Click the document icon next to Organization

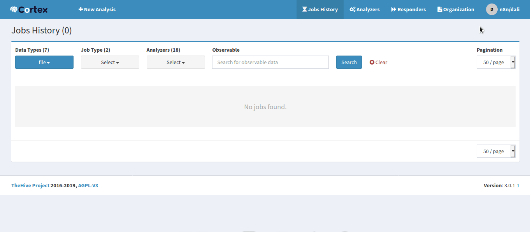(x=440, y=9)
